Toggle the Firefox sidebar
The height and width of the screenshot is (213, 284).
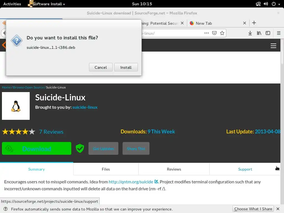point(268,33)
